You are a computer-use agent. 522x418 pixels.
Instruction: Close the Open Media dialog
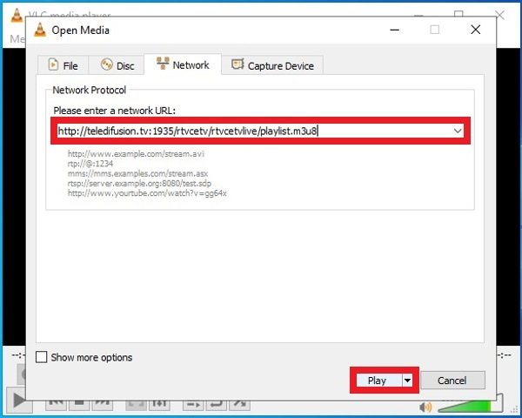pyautogui.click(x=476, y=30)
